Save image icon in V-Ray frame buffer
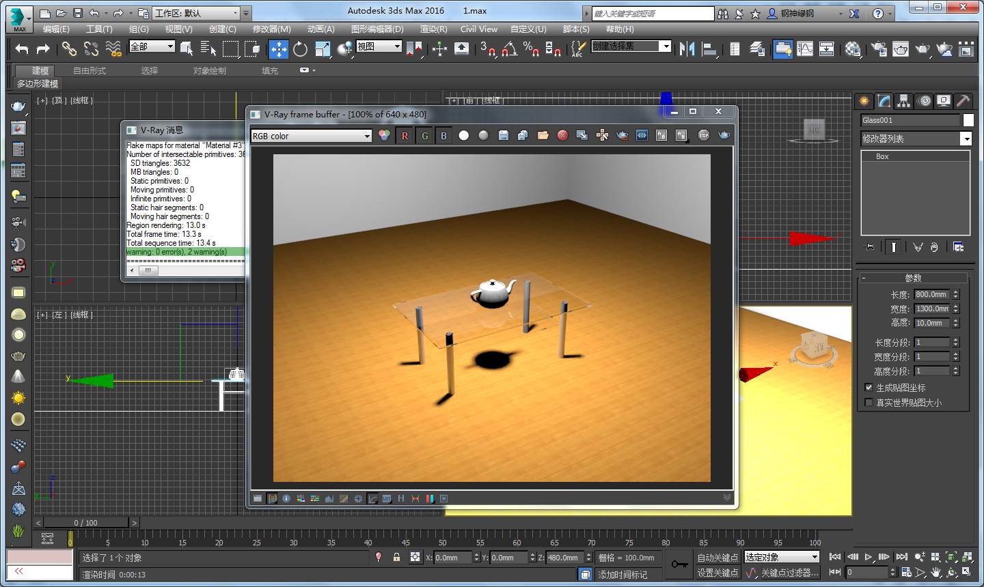The image size is (984, 587). pos(504,135)
